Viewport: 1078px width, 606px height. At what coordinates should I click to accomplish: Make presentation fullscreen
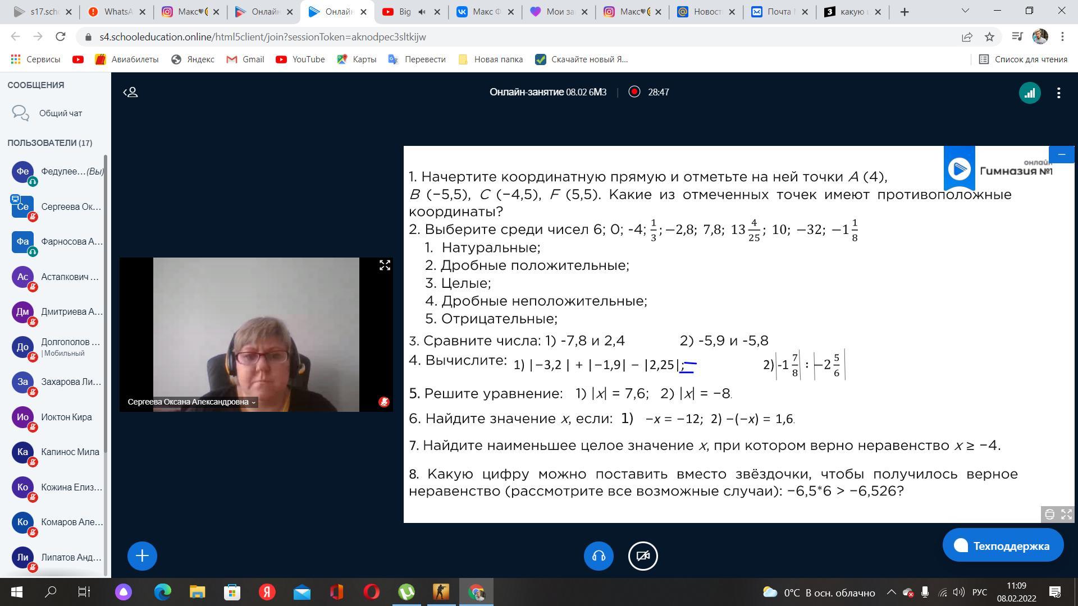pos(1066,514)
